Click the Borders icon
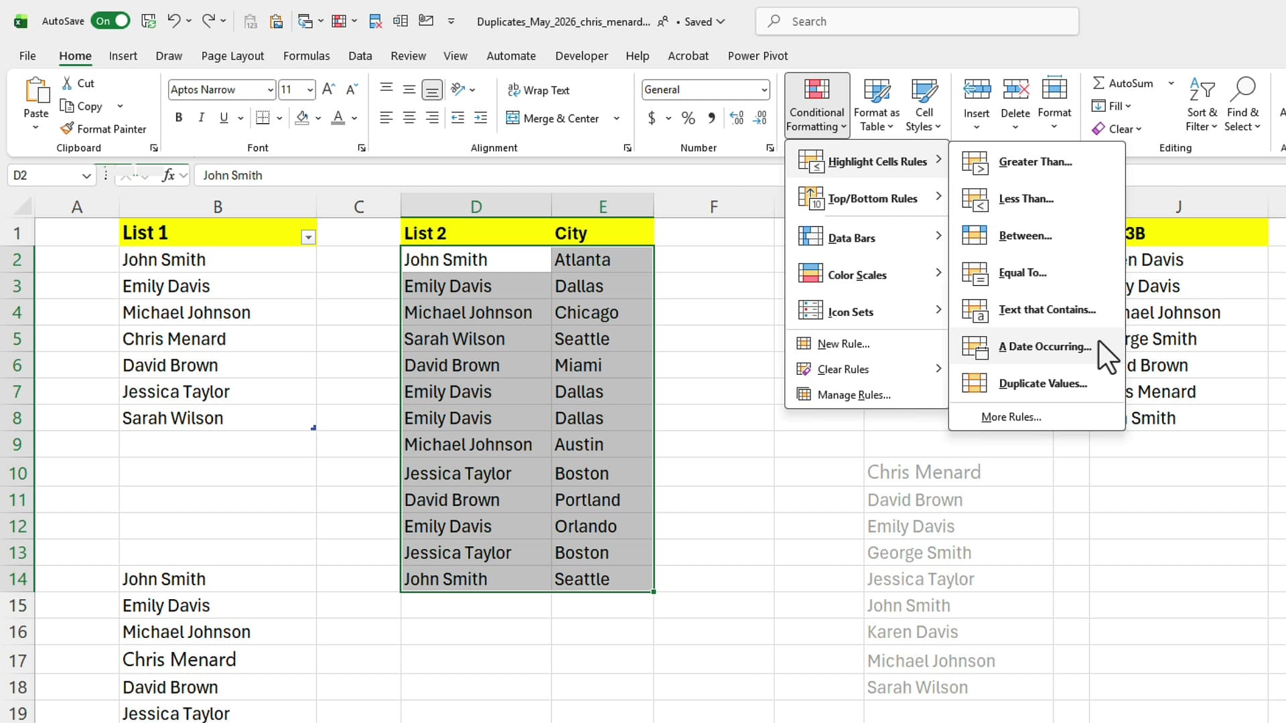Viewport: 1286px width, 723px height. pyautogui.click(x=263, y=118)
